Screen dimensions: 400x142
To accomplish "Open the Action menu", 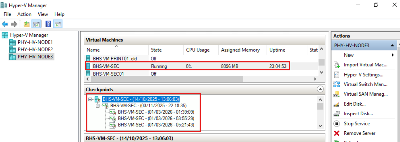I will [24, 14].
